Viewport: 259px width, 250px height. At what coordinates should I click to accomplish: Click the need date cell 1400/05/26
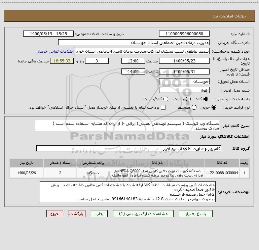[x=27, y=173]
